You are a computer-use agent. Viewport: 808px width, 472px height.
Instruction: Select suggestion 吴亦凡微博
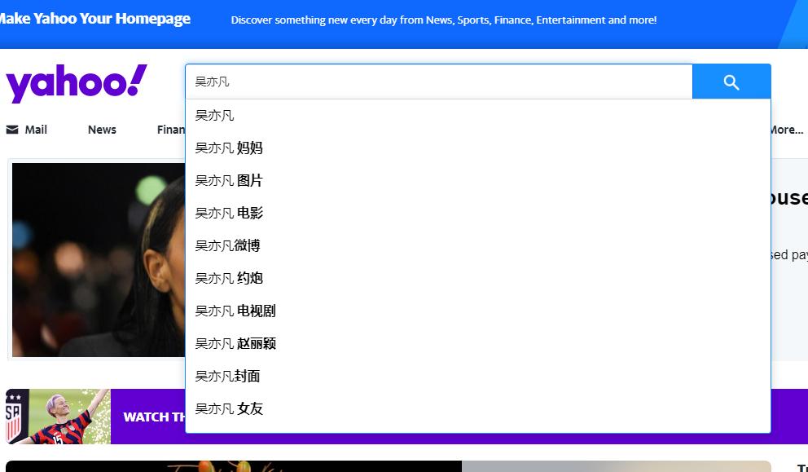click(x=477, y=245)
